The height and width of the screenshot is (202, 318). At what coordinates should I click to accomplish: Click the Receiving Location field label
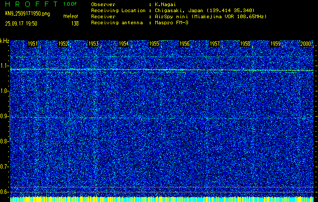click(x=118, y=11)
